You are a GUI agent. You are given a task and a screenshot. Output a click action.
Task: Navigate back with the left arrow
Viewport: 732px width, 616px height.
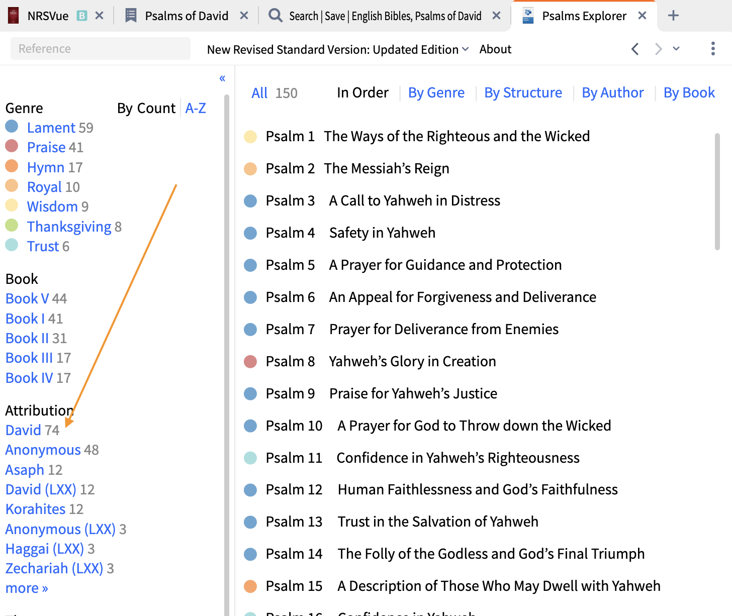click(635, 49)
